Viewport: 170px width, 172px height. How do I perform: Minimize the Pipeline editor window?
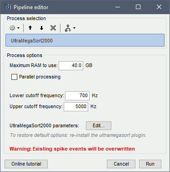coord(118,7)
